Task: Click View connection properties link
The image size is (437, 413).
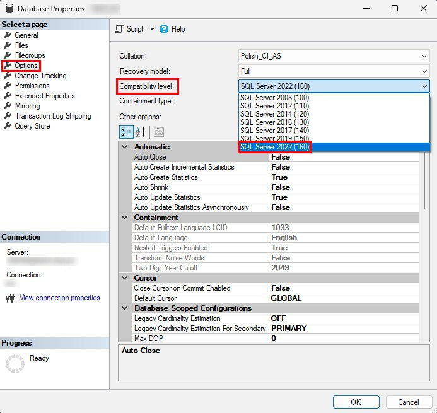Action: point(60,298)
